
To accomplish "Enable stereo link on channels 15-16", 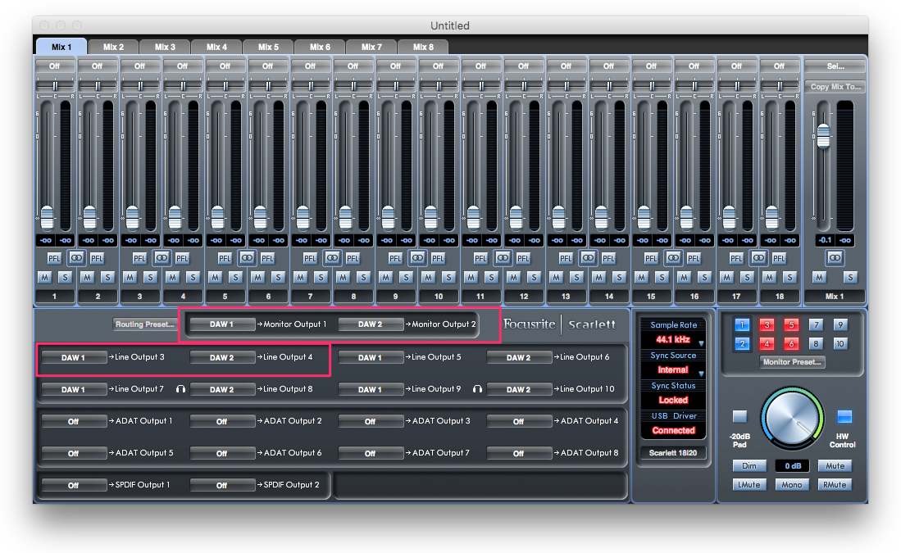I will click(x=673, y=258).
